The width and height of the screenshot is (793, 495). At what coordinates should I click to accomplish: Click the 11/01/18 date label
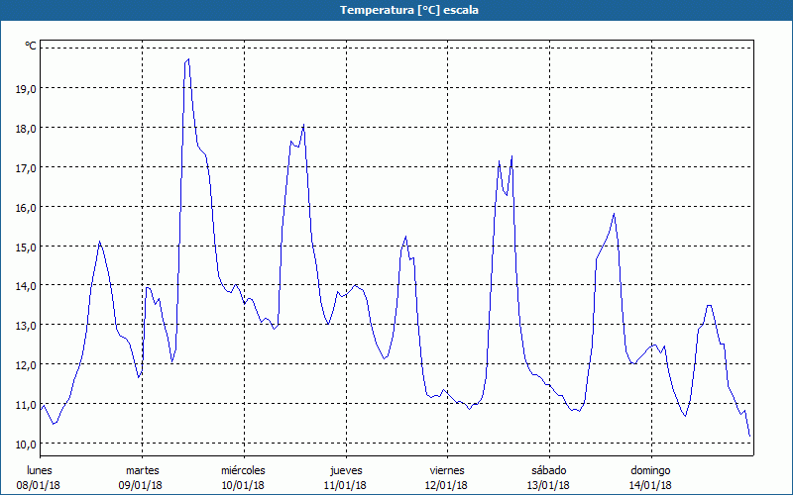click(346, 485)
